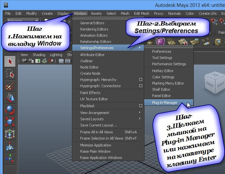This screenshot has width=225, height=174.
Task: Open Performance Settings
Action: tap(169, 64)
